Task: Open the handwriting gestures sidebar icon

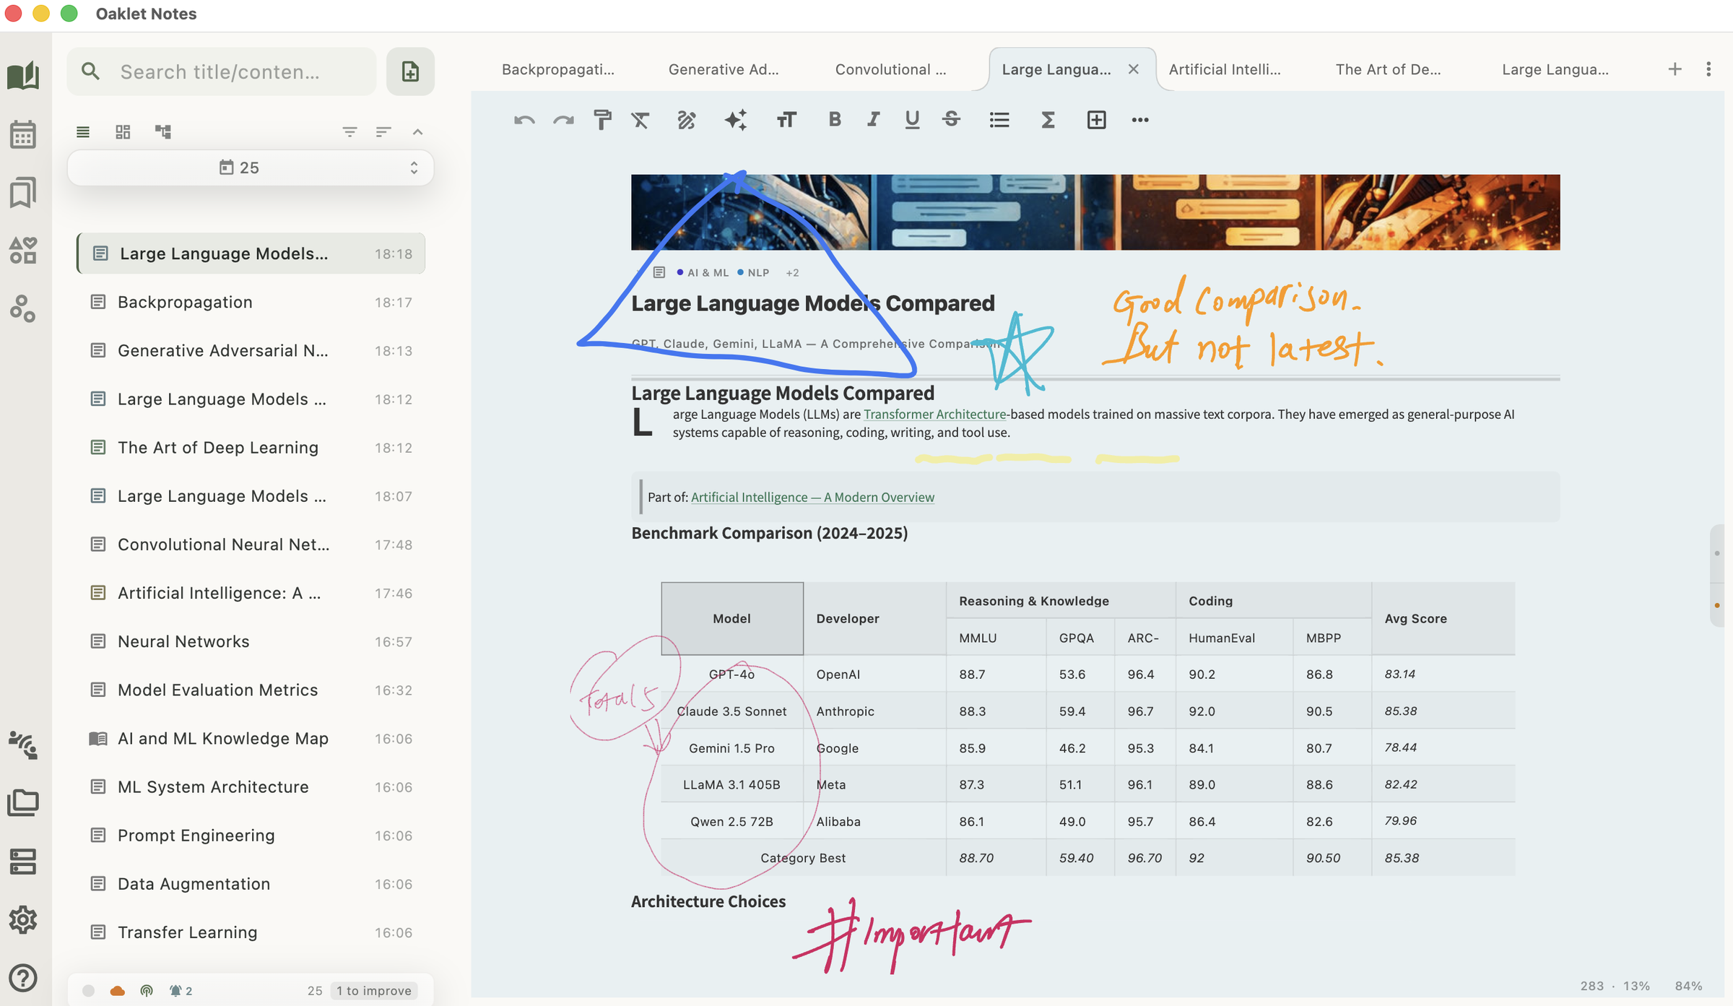Action: pyautogui.click(x=23, y=745)
